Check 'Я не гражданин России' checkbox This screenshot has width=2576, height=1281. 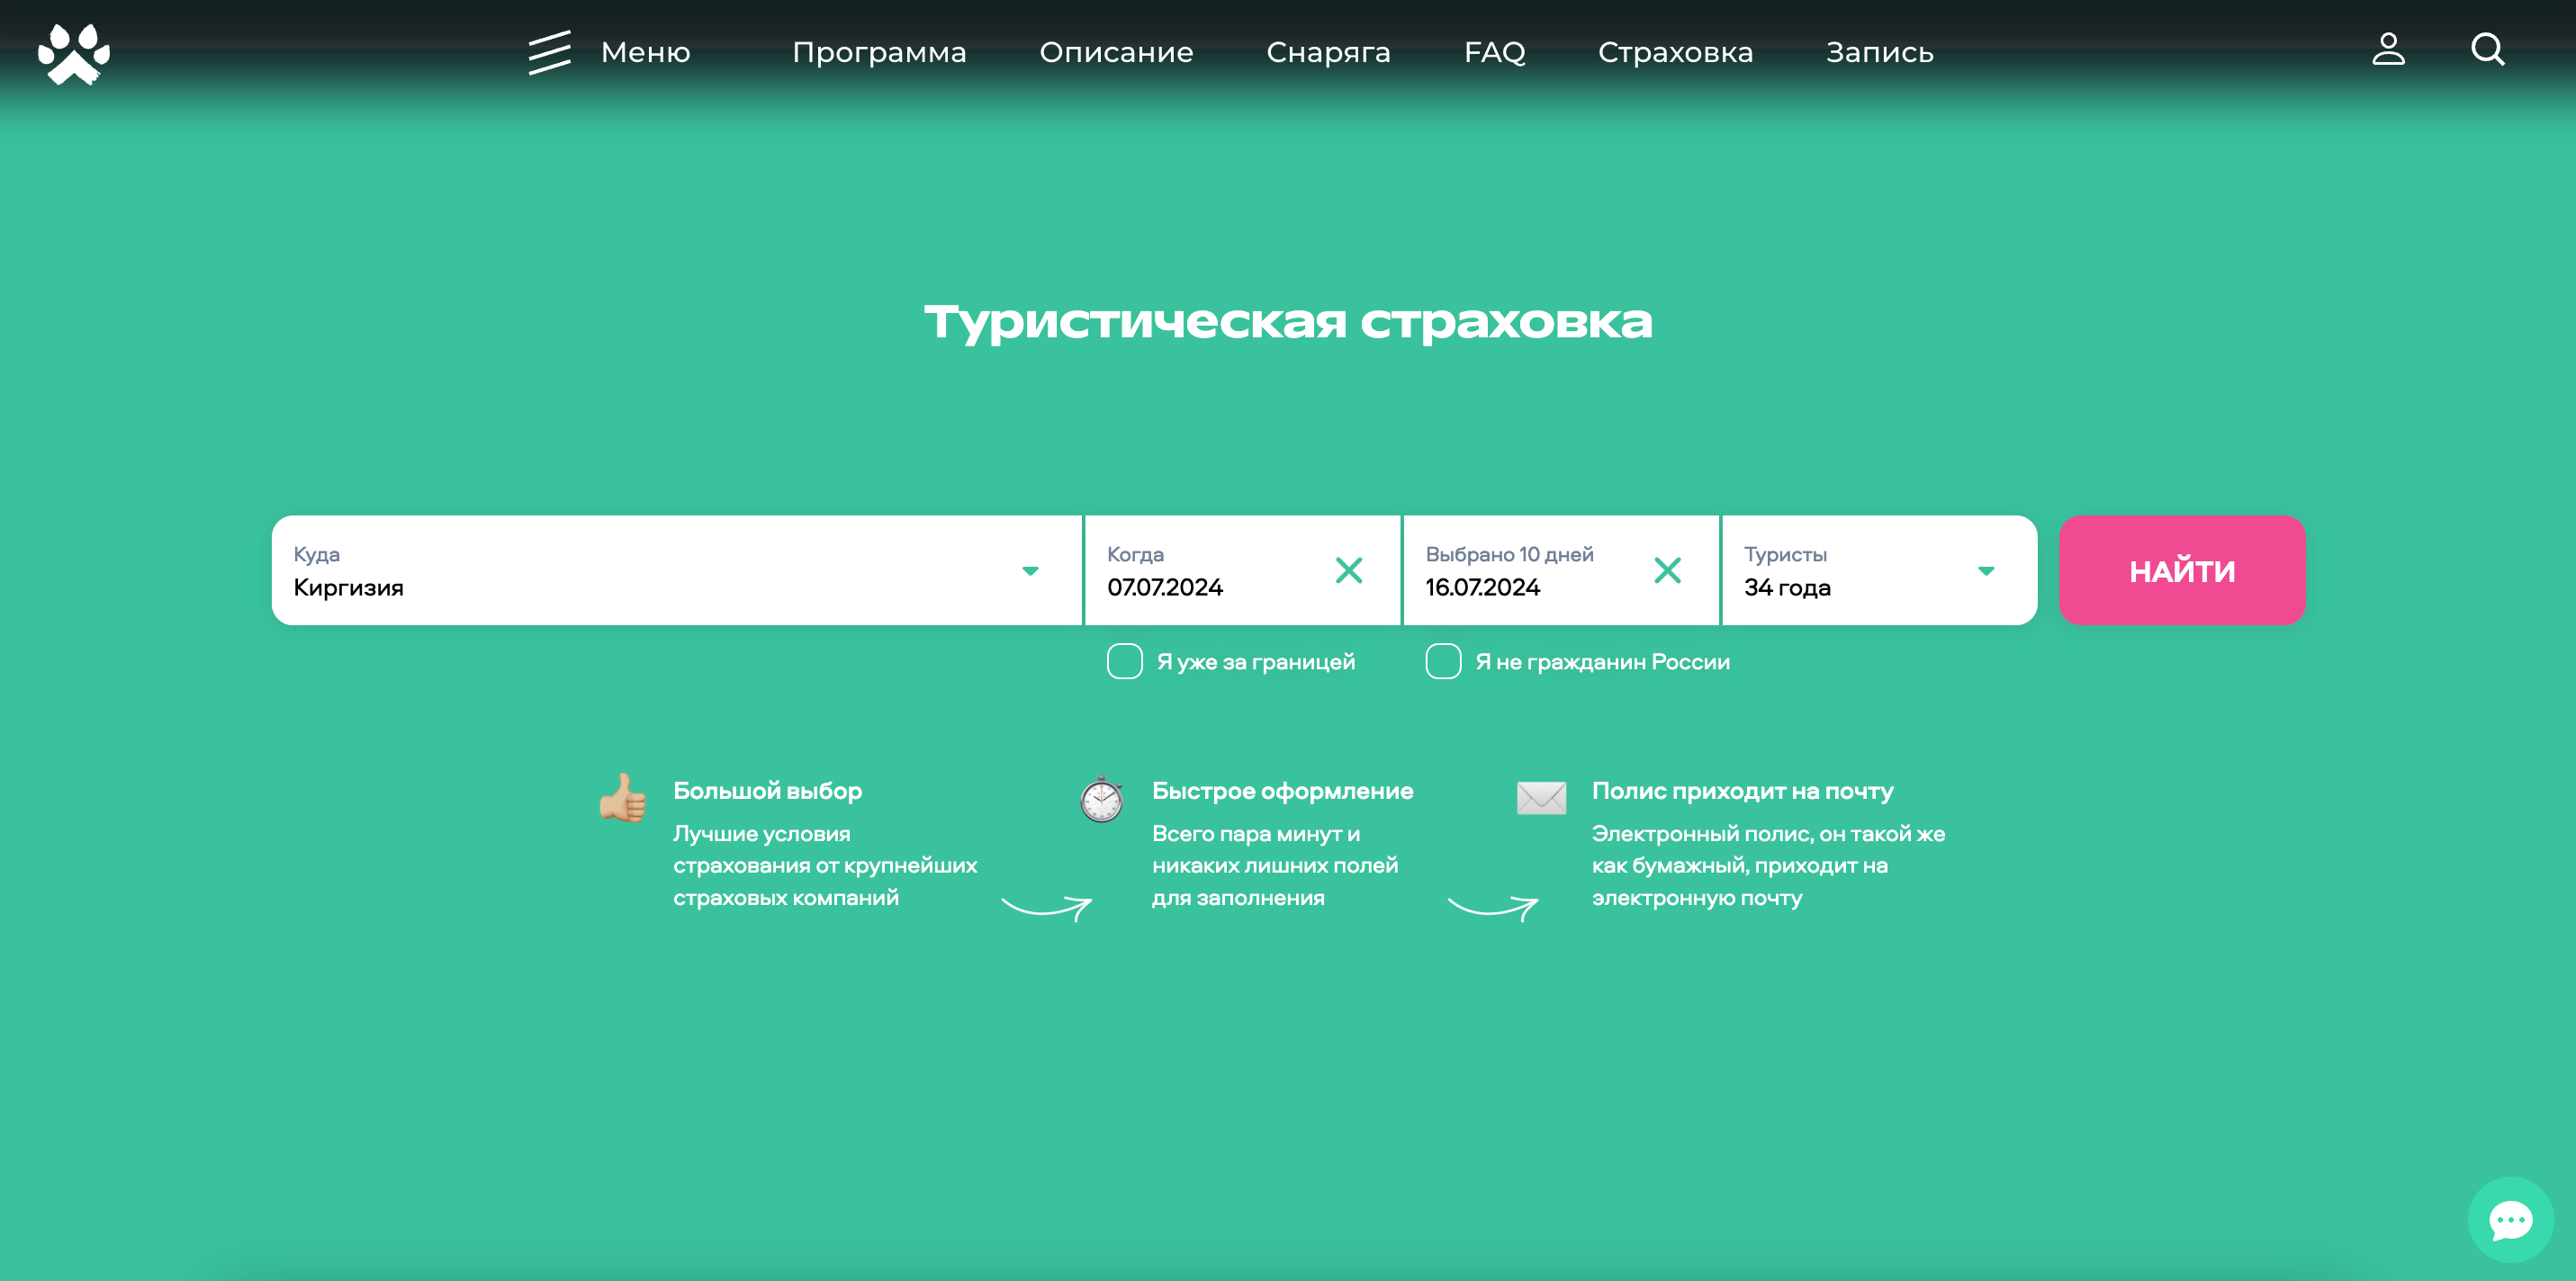pos(1443,661)
